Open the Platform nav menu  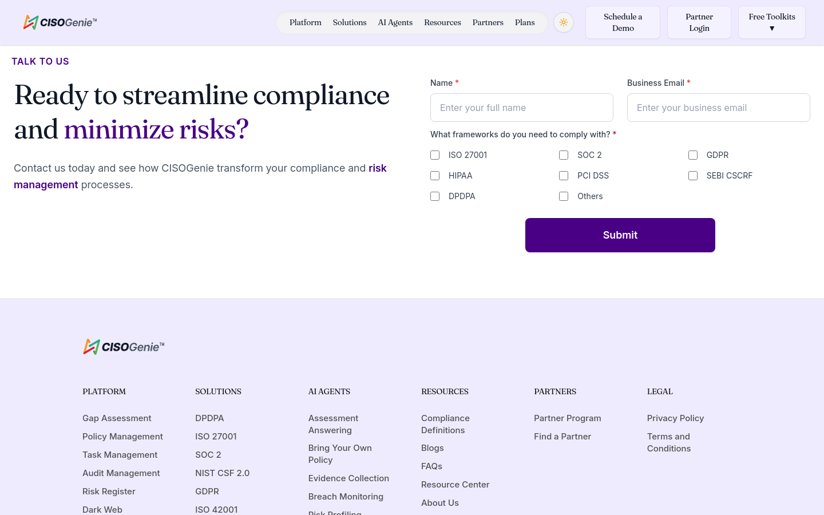tap(306, 22)
